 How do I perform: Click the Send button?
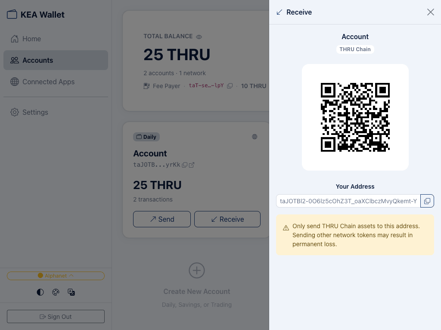162,219
